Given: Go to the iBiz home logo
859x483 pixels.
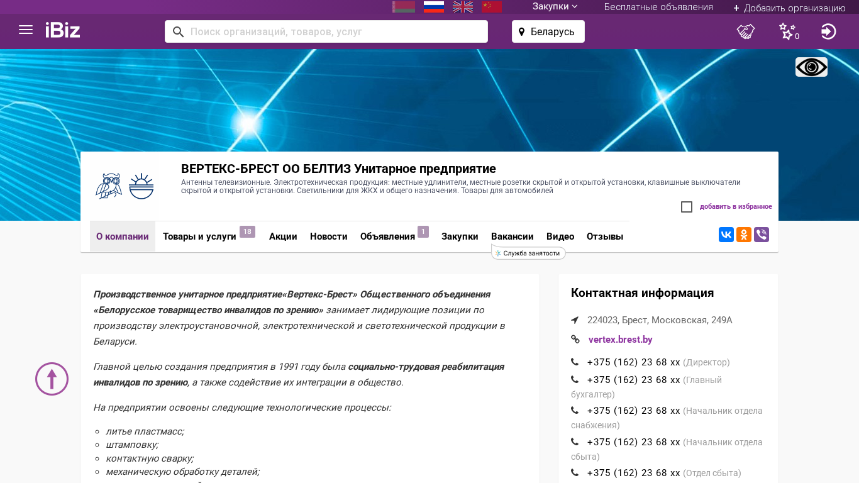Looking at the screenshot, I should click(x=63, y=30).
